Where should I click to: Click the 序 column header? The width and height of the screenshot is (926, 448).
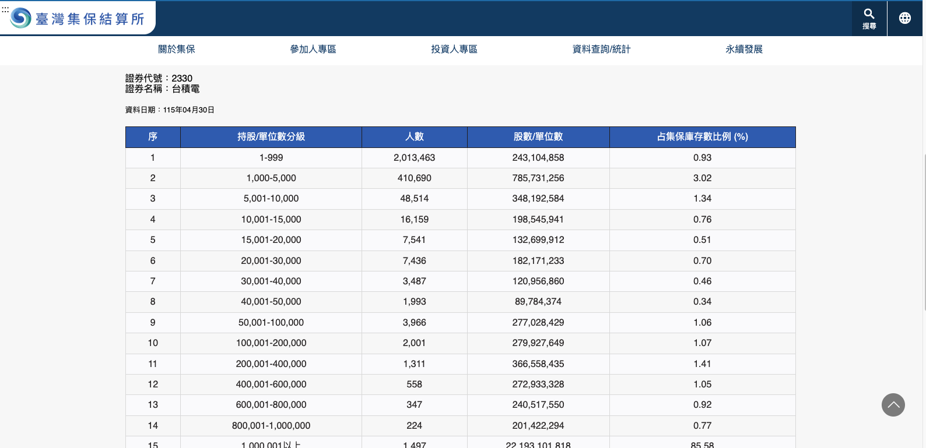[153, 137]
